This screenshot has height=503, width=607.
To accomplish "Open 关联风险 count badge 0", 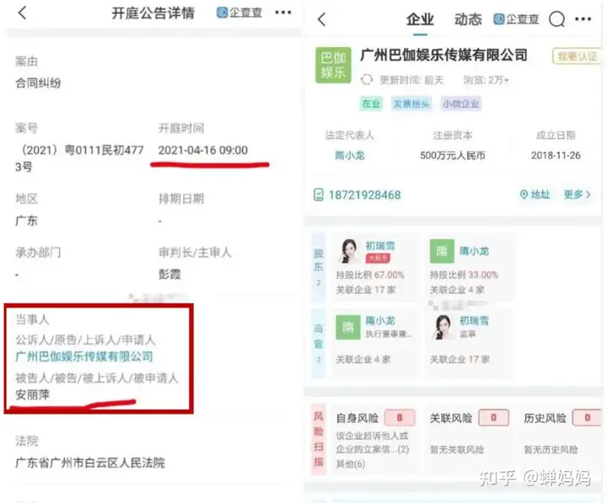I will (x=493, y=418).
